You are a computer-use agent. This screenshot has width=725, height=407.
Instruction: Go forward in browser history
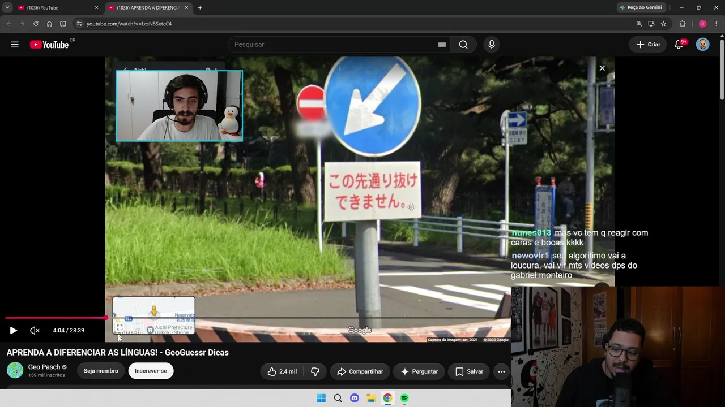click(22, 24)
